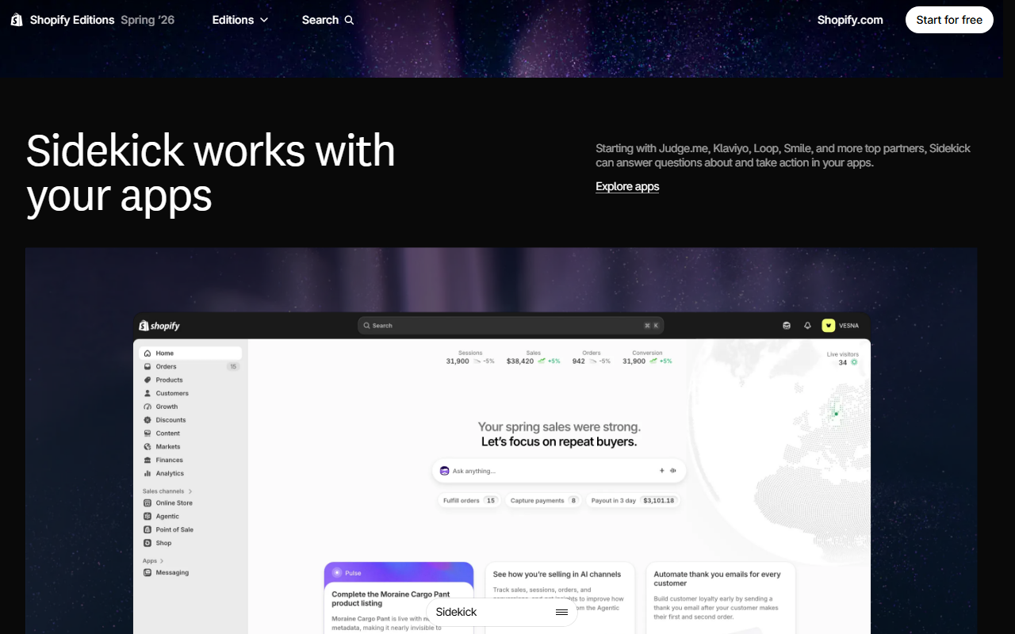
Task: Click the Markets globe icon in the sidebar
Action: pyautogui.click(x=147, y=447)
